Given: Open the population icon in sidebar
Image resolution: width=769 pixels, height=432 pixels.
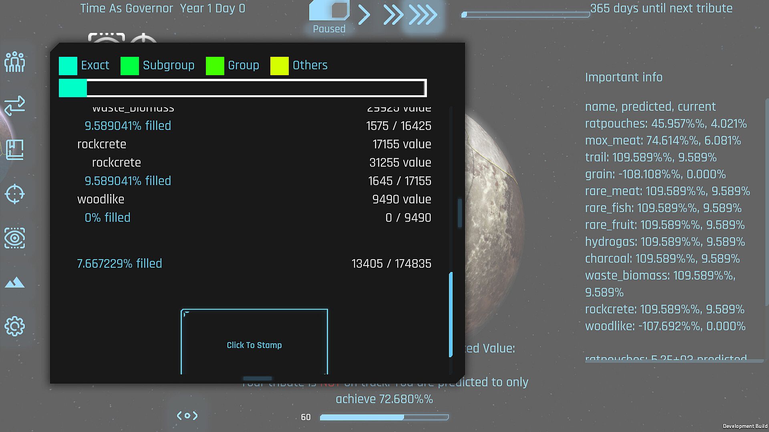Looking at the screenshot, I should point(15,62).
